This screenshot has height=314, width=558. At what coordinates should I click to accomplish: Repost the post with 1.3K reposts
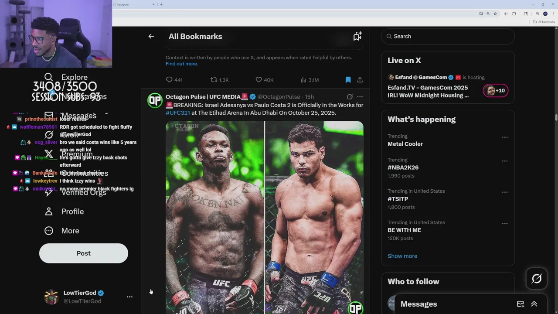[x=219, y=80]
